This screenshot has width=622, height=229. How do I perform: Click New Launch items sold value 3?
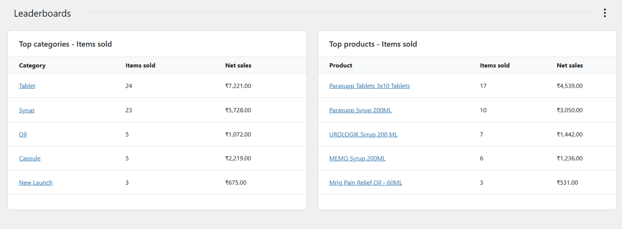tap(127, 183)
